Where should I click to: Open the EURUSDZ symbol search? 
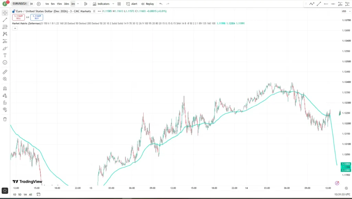point(20,4)
